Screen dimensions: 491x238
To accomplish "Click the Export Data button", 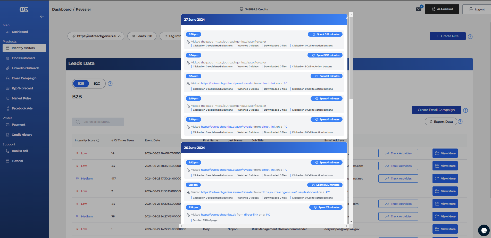I will click(441, 122).
